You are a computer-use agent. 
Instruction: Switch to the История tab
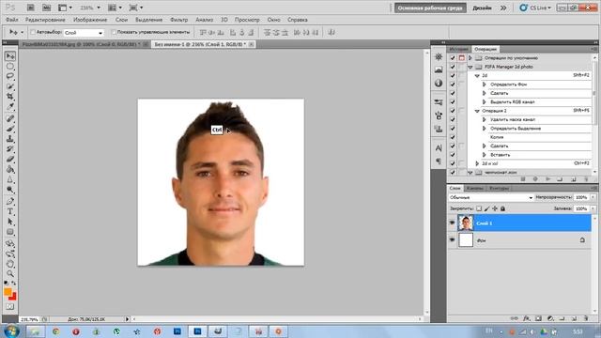click(459, 49)
